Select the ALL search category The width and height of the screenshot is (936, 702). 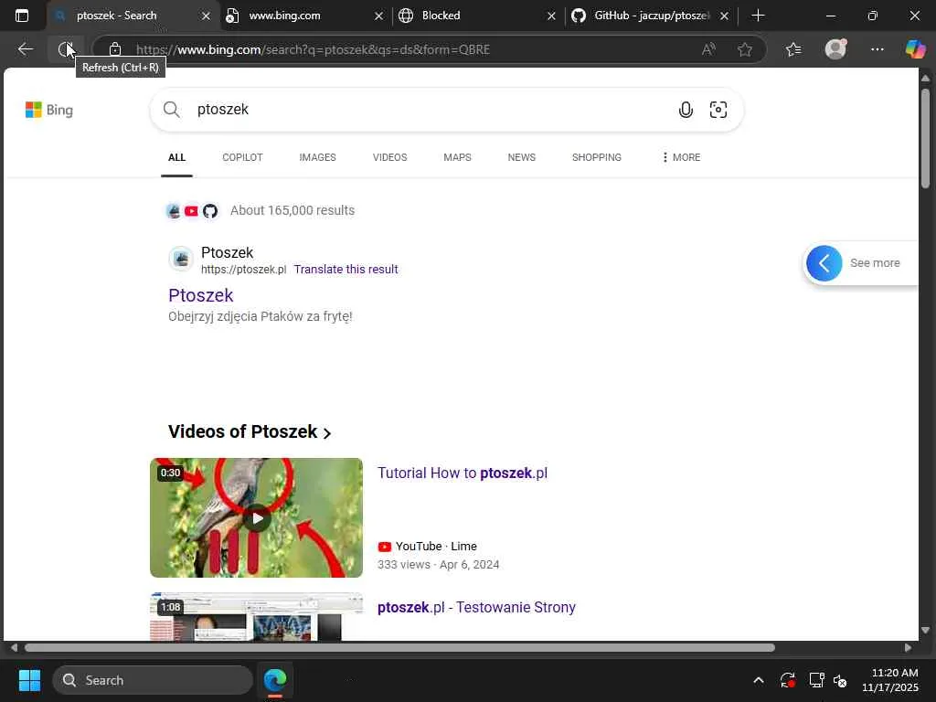[x=176, y=157]
